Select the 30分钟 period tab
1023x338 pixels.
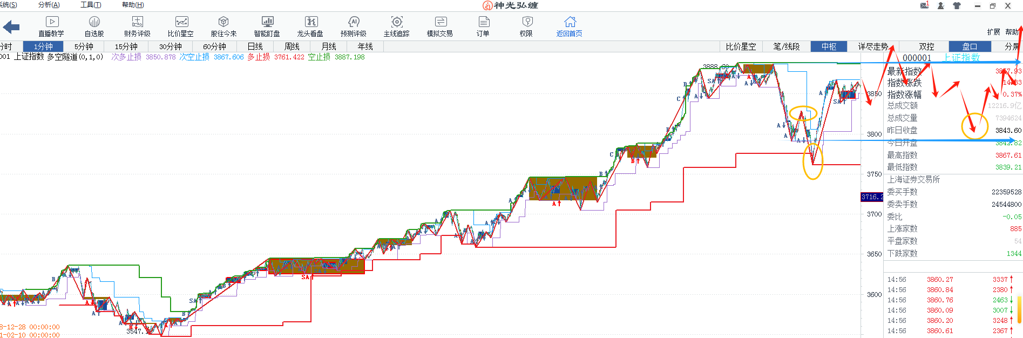[170, 46]
